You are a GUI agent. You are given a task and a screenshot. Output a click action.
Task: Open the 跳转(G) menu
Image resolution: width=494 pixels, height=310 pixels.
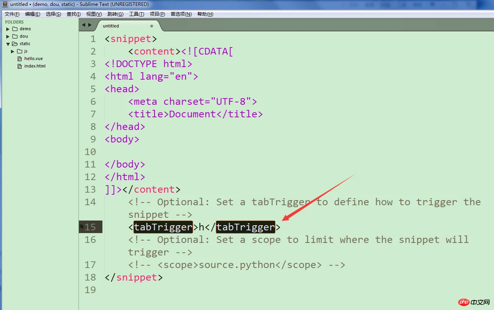(115, 14)
